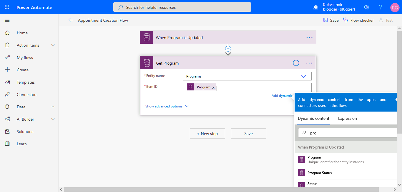Click the Create plus icon
Image resolution: width=402 pixels, height=192 pixels.
7,70
